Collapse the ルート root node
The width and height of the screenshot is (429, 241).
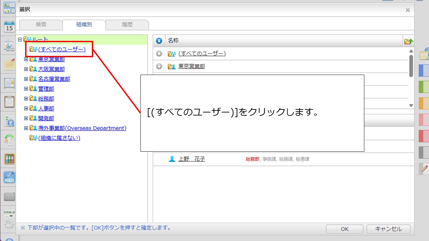click(x=20, y=39)
